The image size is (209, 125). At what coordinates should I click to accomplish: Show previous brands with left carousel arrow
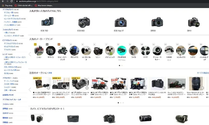pos(30,54)
